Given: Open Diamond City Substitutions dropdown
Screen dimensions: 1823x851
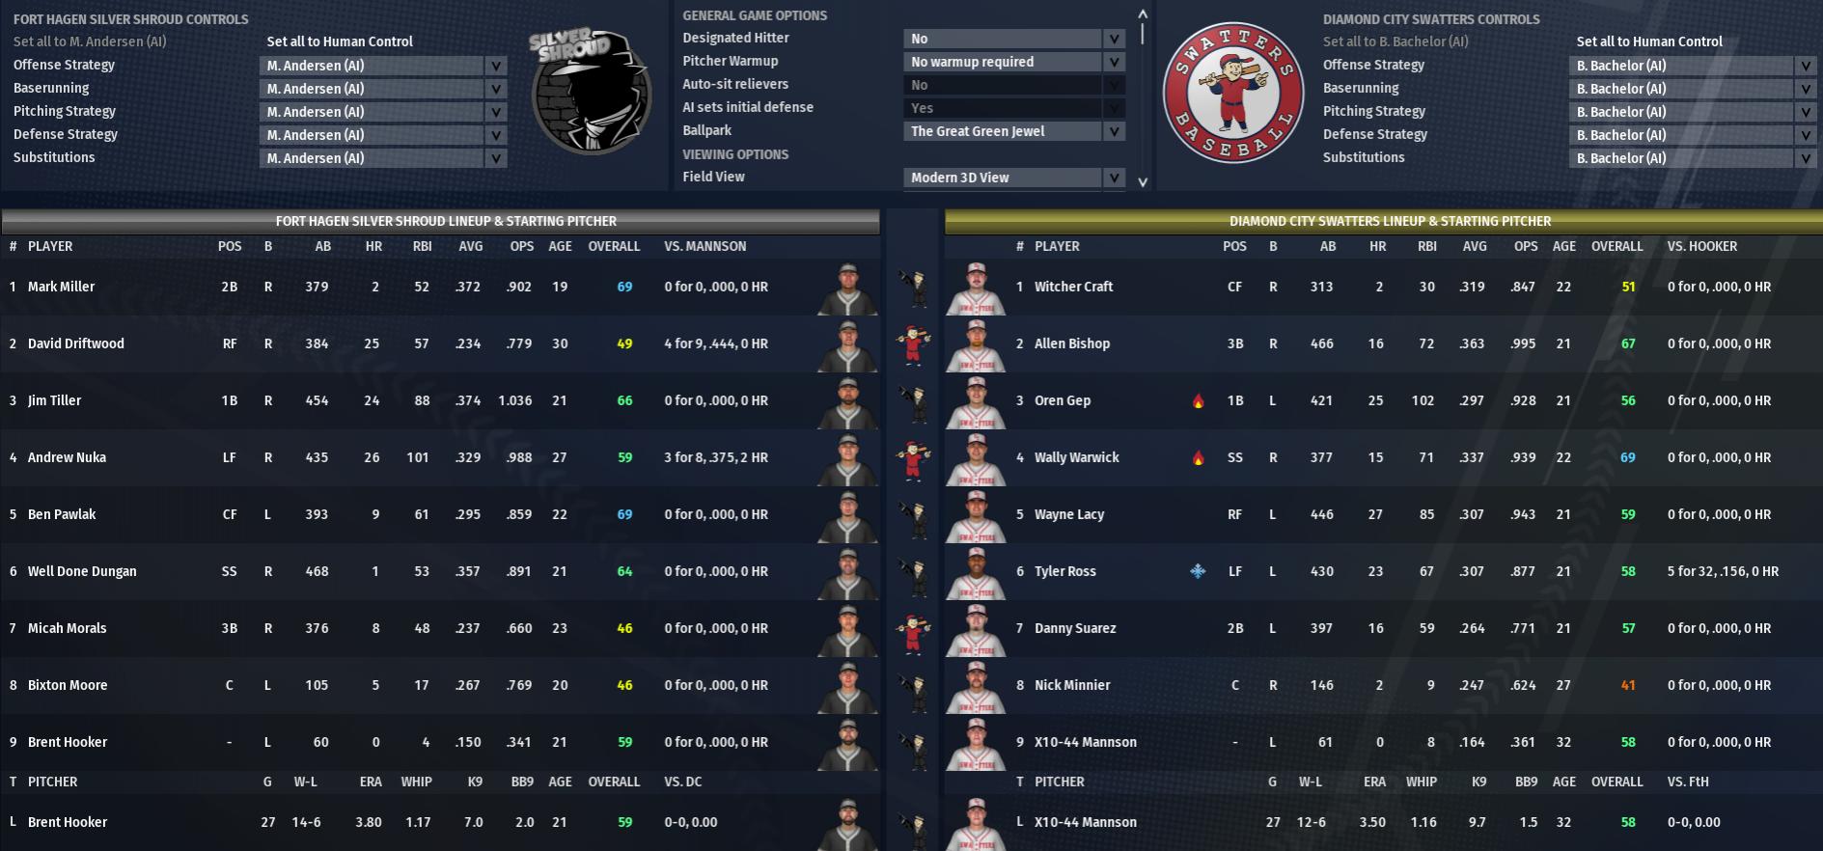Looking at the screenshot, I should pos(1693,158).
